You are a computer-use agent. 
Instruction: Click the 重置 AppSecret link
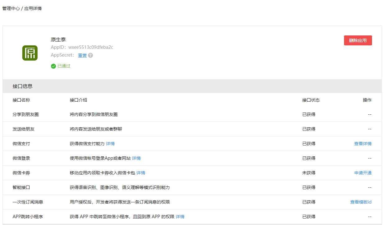[82, 55]
